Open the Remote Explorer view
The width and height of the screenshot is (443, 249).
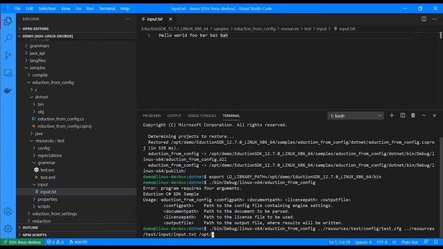pyautogui.click(x=8, y=73)
